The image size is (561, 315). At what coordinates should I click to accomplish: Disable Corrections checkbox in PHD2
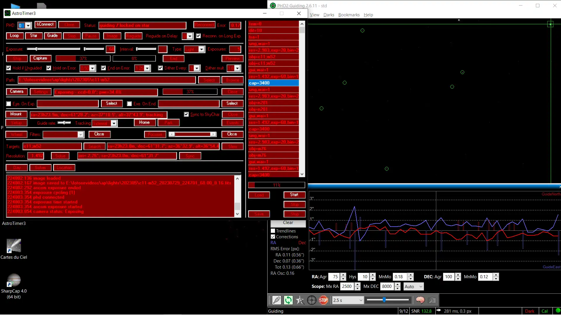(x=273, y=237)
